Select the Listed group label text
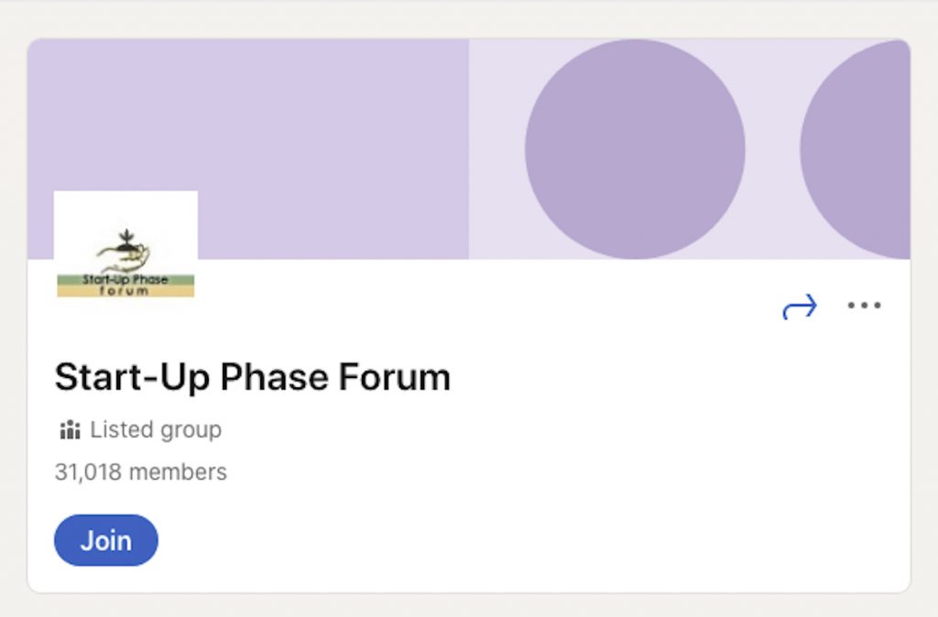The height and width of the screenshot is (617, 938). click(156, 430)
